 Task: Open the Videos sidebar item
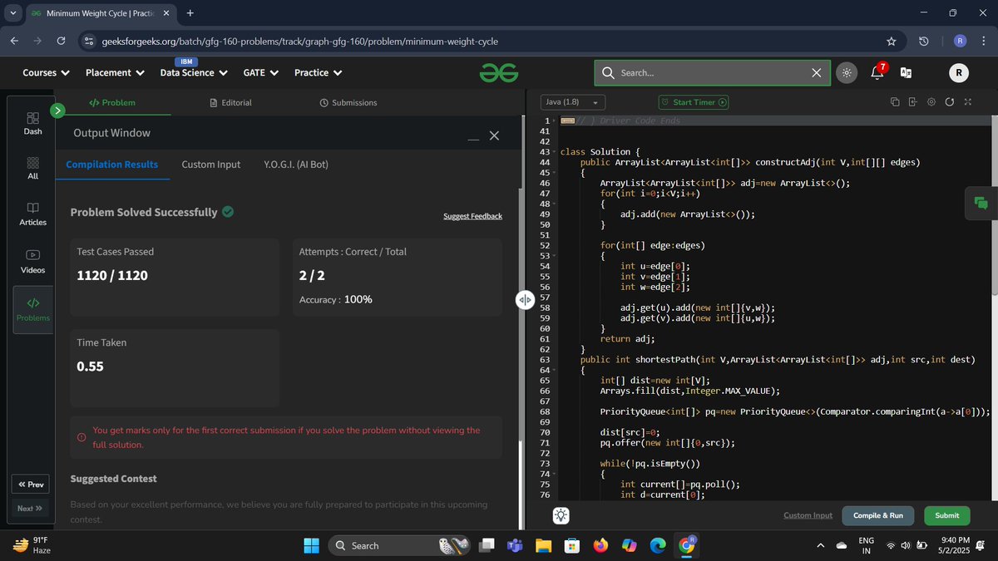[32, 261]
